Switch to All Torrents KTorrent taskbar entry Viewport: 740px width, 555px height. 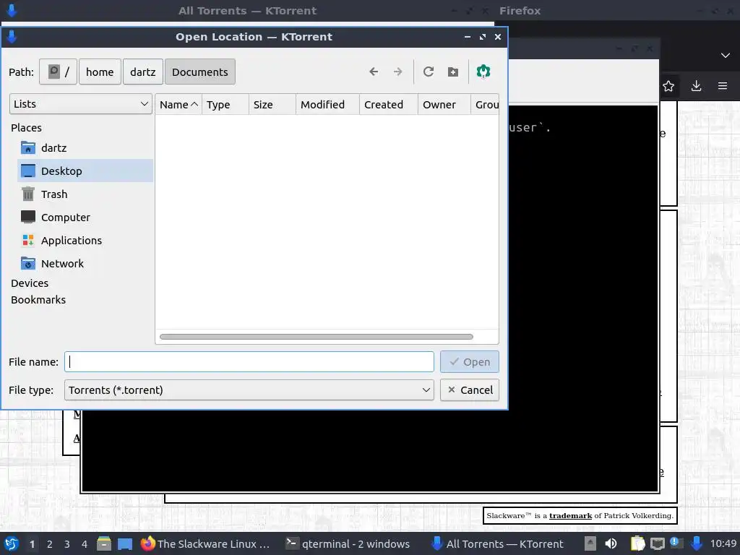tap(499, 543)
